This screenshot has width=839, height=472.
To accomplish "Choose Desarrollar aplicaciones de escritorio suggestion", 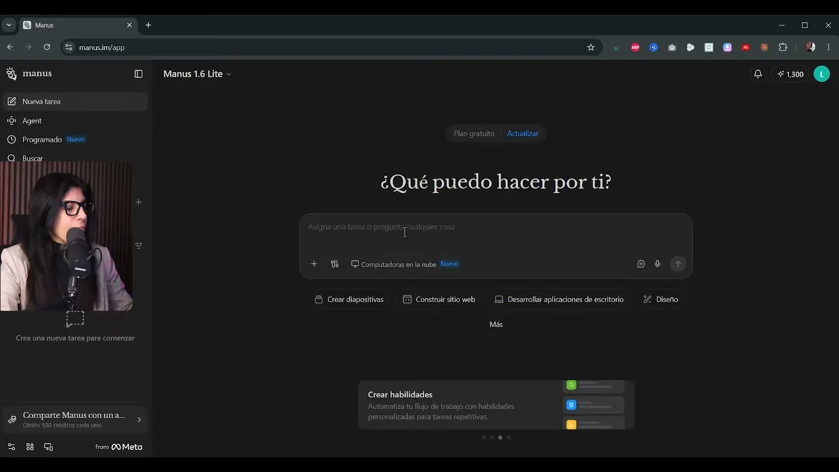I will click(559, 300).
